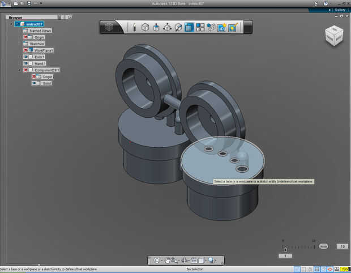Open the 3D Print tool icon
Viewport: 351px width, 273px height.
pos(221,27)
